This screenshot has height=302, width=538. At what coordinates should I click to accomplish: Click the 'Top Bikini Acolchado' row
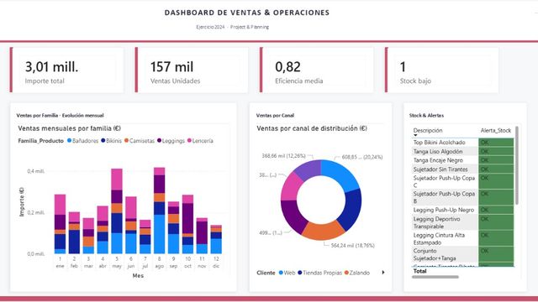463,142
